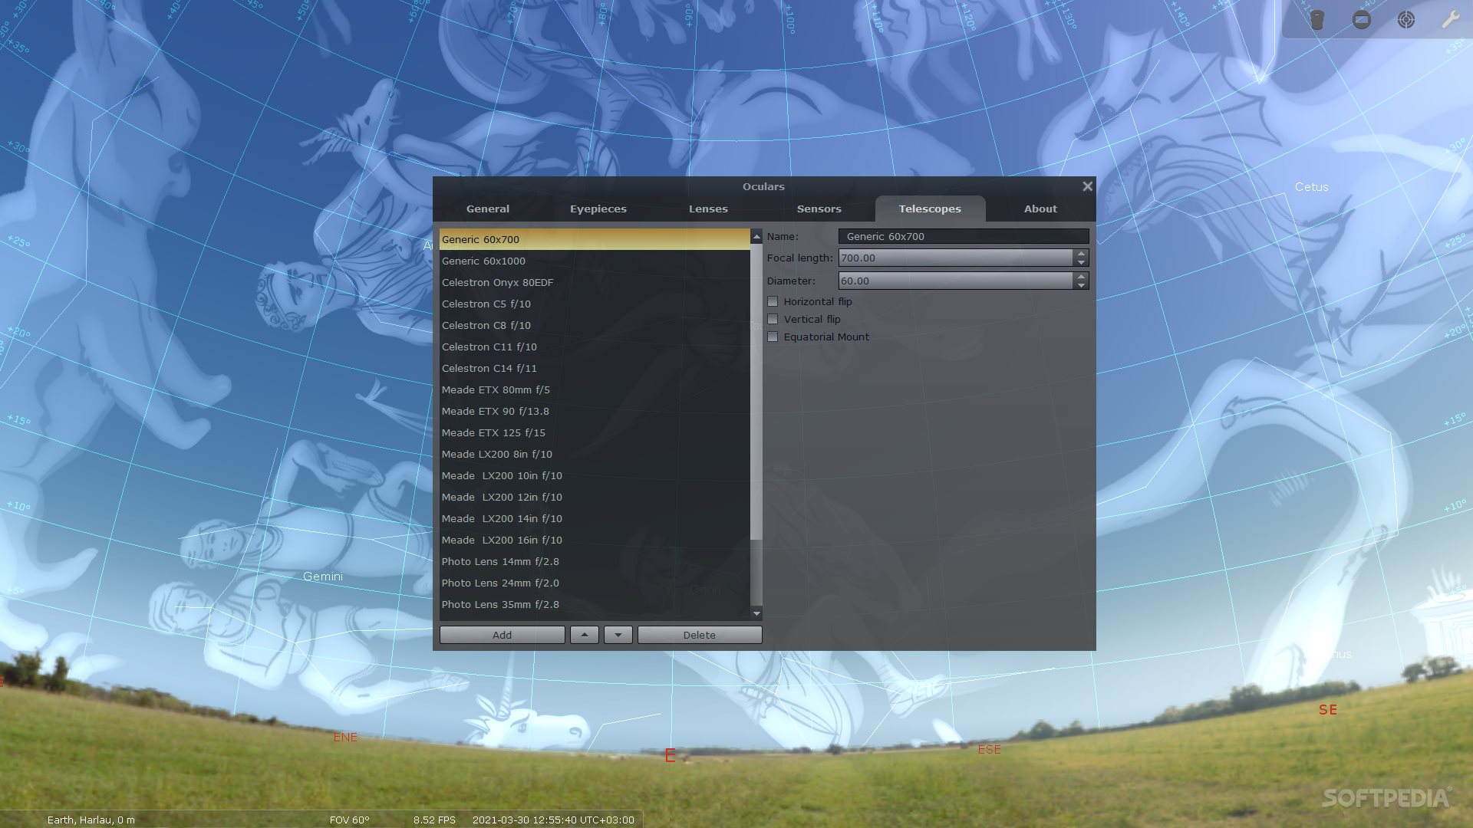Switch to the General tab

click(488, 209)
